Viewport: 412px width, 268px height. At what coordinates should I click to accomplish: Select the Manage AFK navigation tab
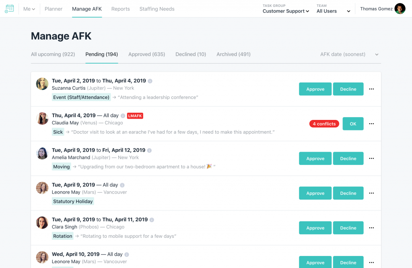click(87, 9)
